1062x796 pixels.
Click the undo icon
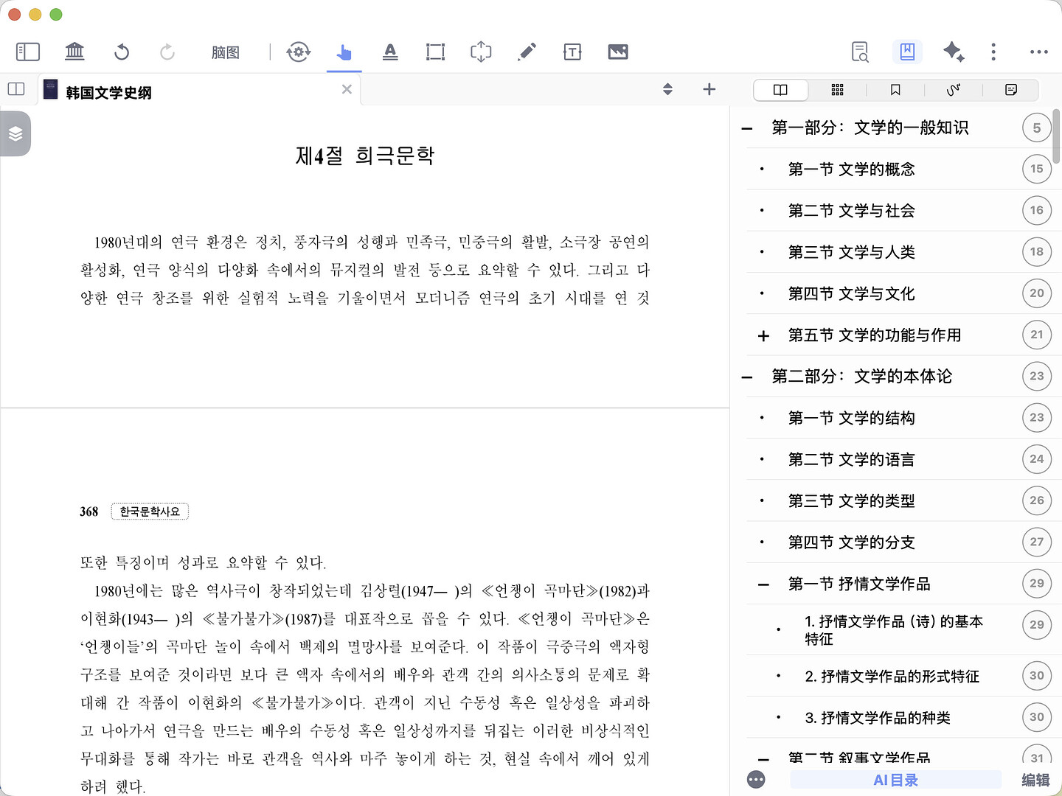click(x=122, y=52)
